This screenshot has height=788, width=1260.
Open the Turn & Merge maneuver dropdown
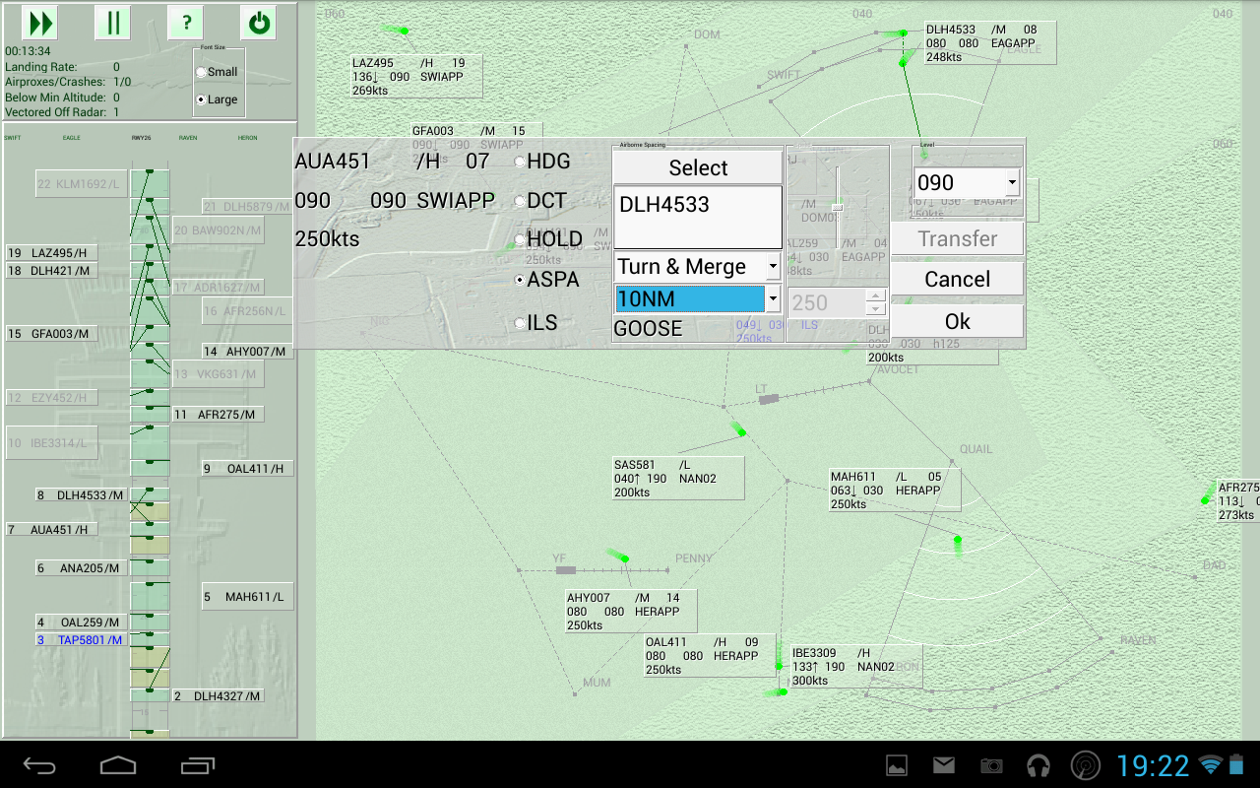click(698, 266)
